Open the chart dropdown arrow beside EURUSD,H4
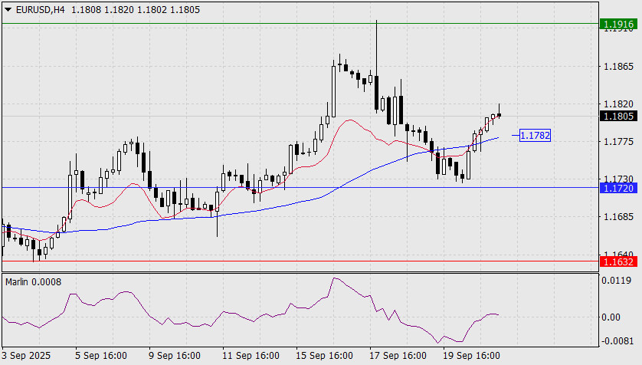The image size is (642, 365). [8, 9]
